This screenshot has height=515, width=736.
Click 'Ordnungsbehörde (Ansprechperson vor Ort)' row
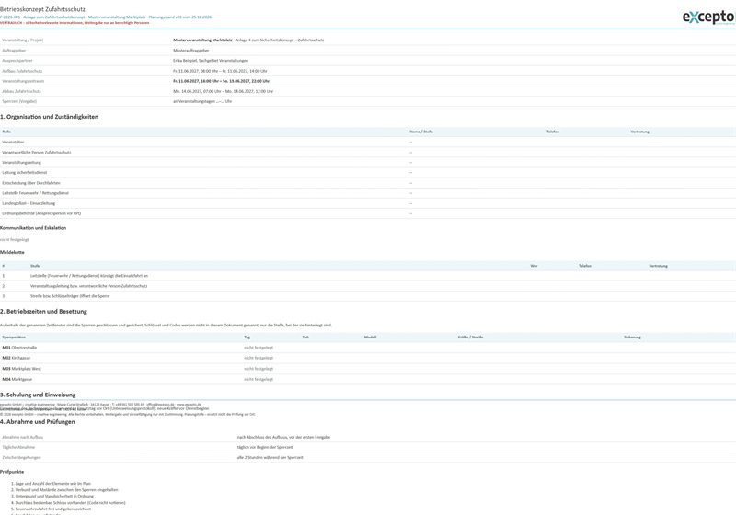[368, 213]
